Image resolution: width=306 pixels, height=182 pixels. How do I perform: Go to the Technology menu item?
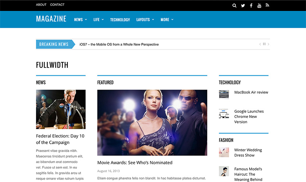click(120, 20)
